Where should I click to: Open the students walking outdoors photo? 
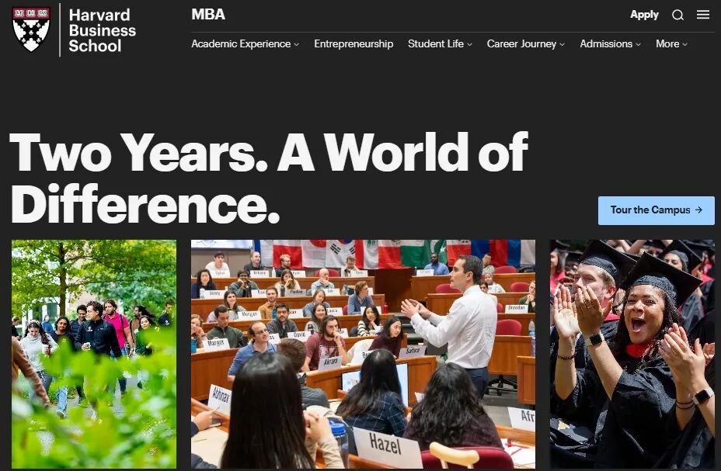coord(94,354)
